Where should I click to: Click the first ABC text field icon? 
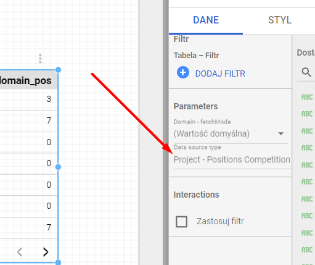(307, 97)
